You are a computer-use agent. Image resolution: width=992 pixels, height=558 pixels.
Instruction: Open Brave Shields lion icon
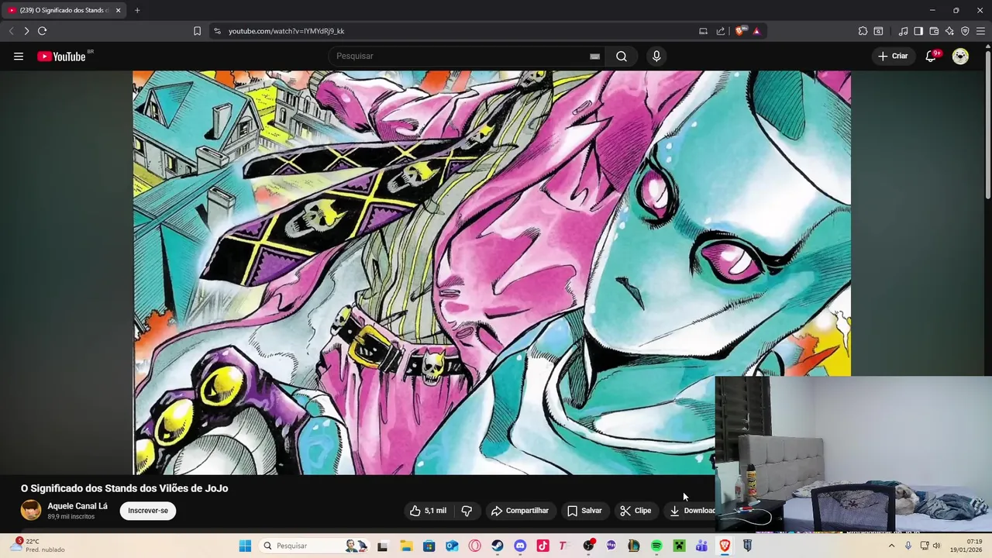click(x=740, y=31)
